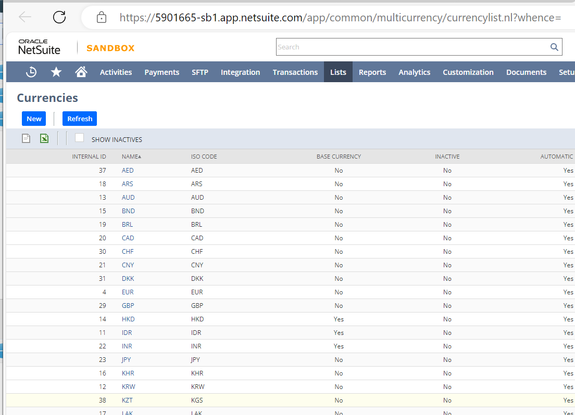Reload the page with the refresh icon
The width and height of the screenshot is (575, 415).
59,17
